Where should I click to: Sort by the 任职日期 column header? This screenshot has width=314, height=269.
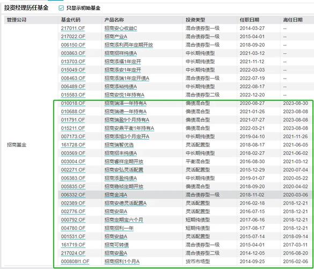tap(250, 20)
